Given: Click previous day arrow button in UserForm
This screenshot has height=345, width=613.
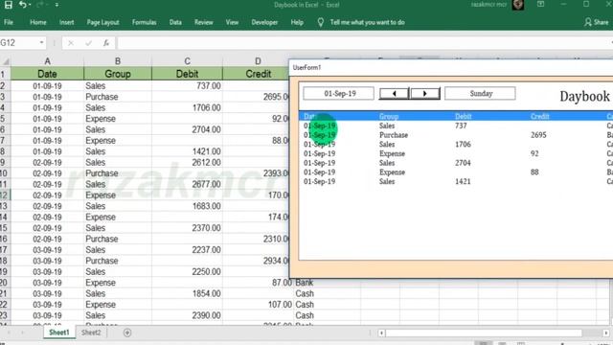Looking at the screenshot, I should click(x=394, y=94).
